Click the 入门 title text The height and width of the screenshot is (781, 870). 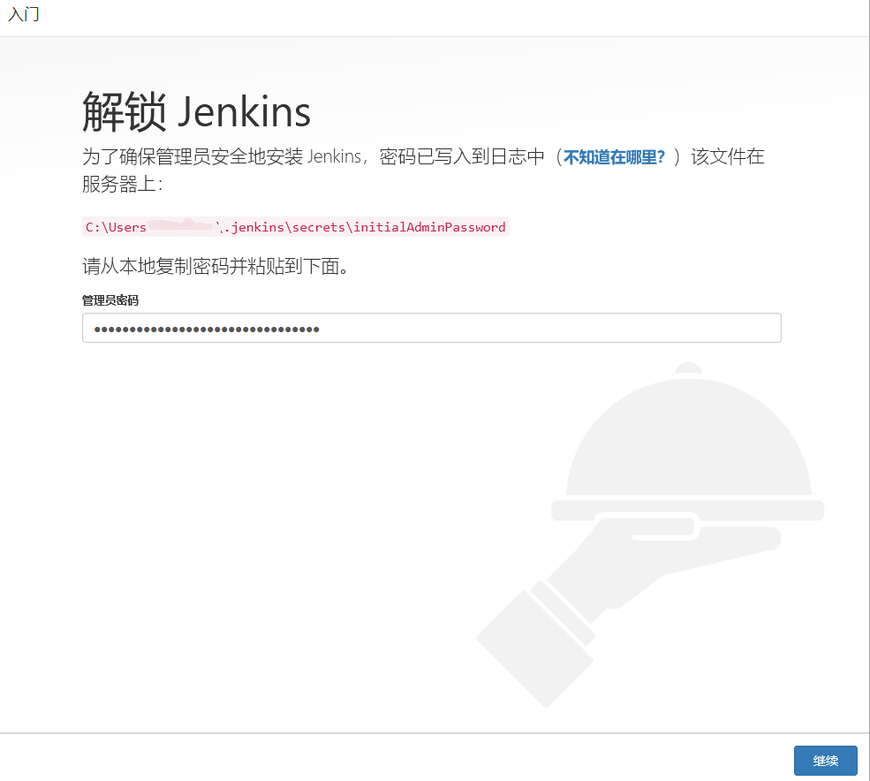click(24, 14)
